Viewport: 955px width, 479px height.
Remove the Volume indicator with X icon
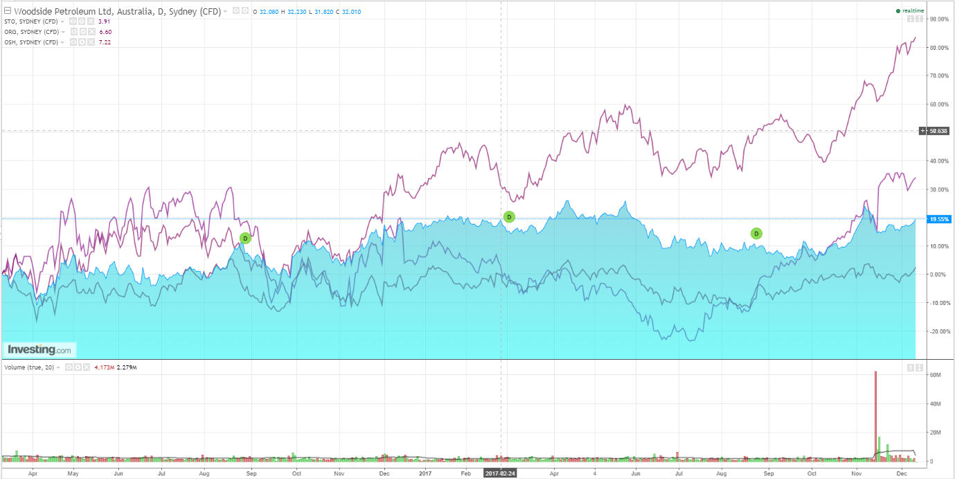coord(87,367)
